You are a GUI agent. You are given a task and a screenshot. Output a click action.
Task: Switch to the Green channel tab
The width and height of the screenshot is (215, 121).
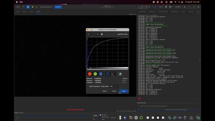(25, 12)
